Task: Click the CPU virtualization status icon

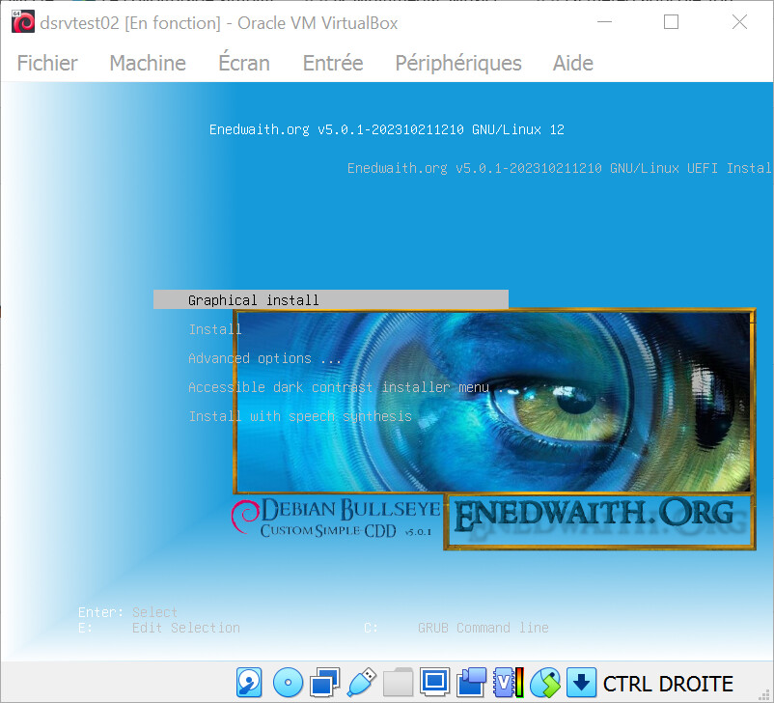Action: 508,683
